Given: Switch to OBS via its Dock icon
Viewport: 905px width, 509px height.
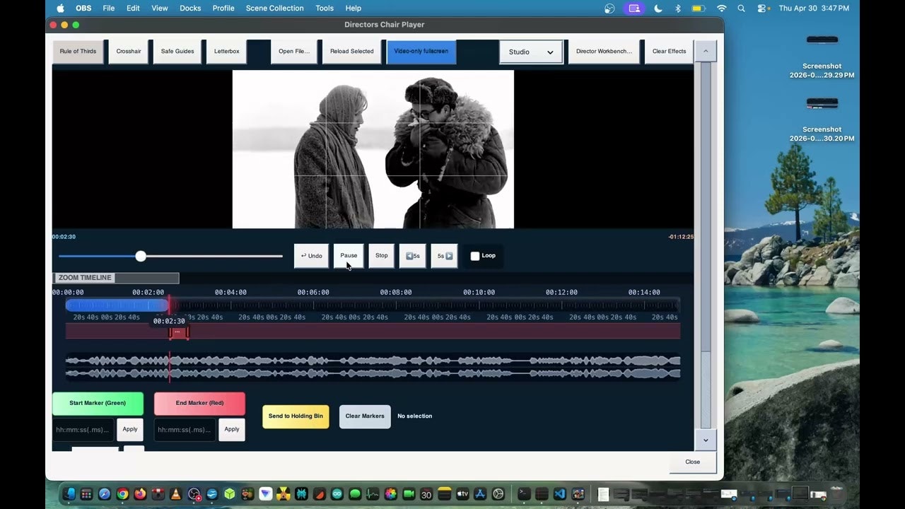Looking at the screenshot, I should tap(194, 494).
